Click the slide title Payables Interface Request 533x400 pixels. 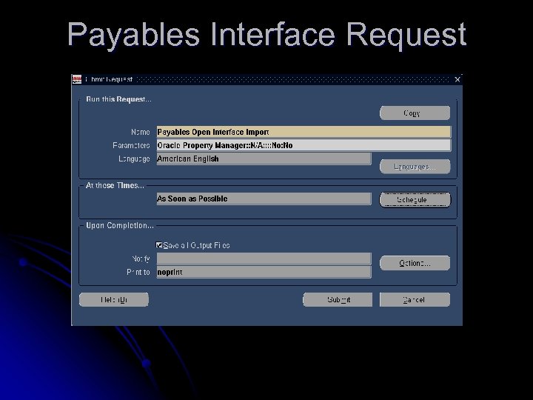tap(266, 35)
